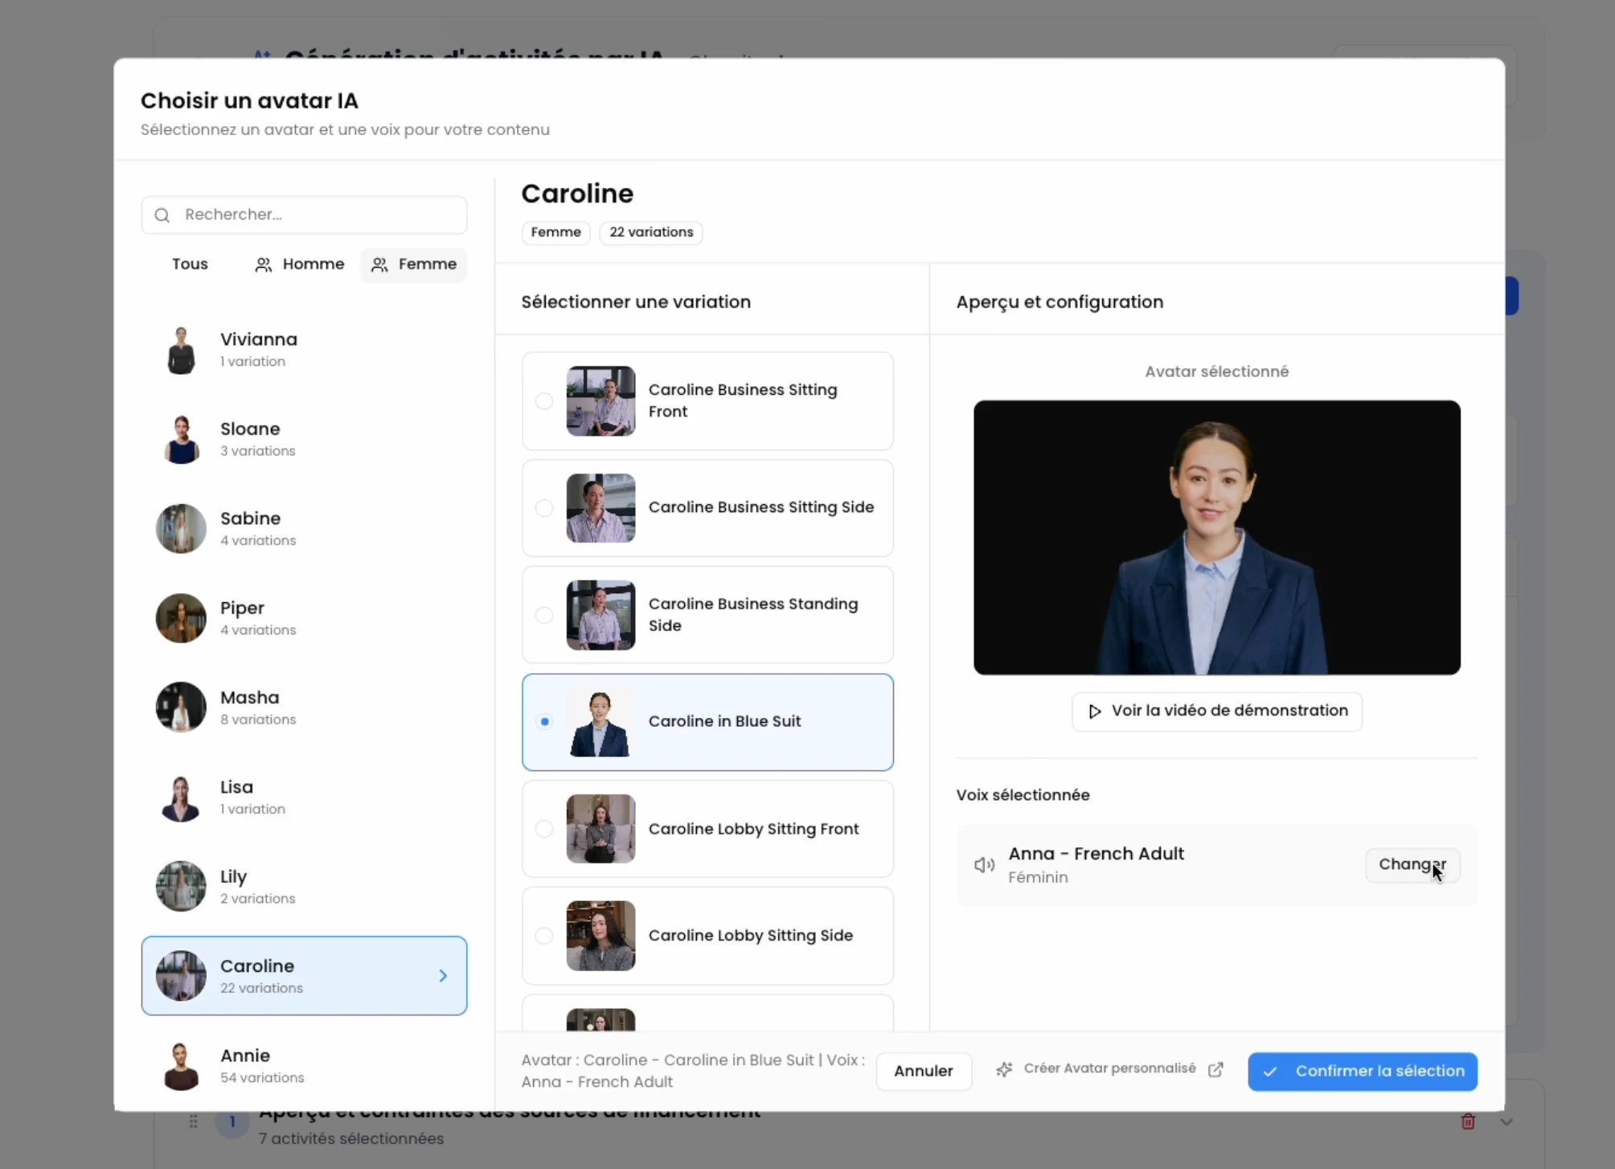Select Caroline Lobby Sitting Front radio
Viewport: 1615px width, 1169px height.
pyautogui.click(x=544, y=829)
